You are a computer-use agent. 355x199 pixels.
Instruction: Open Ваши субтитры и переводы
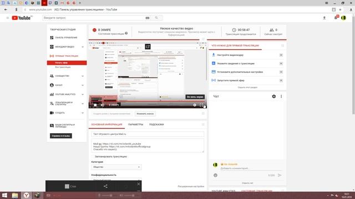63,125
